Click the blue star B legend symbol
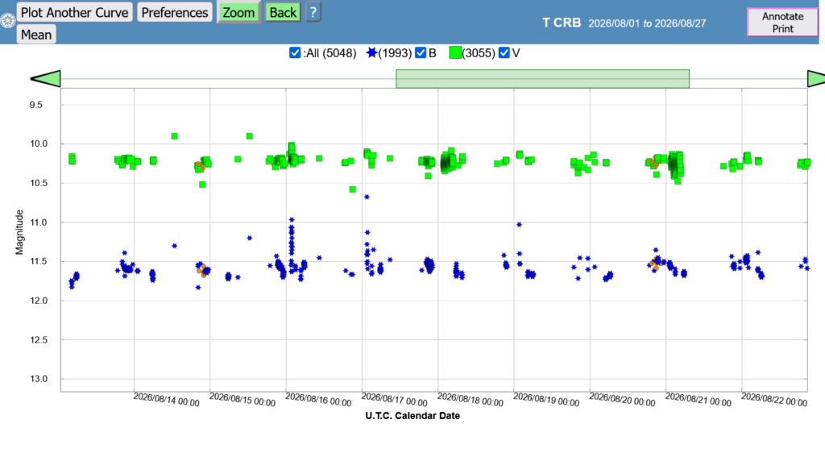The height and width of the screenshot is (453, 825). [x=372, y=52]
